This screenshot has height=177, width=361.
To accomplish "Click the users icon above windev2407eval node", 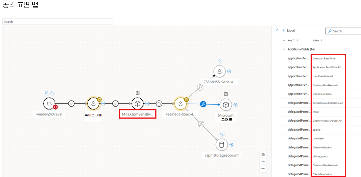I will (x=52, y=93).
